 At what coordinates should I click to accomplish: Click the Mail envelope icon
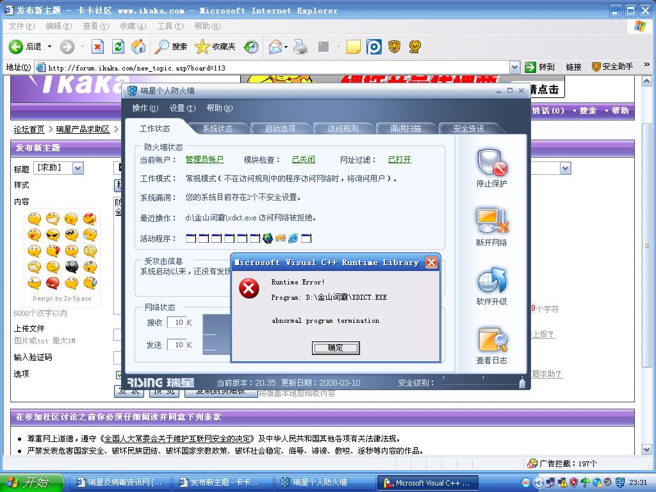coord(275,46)
